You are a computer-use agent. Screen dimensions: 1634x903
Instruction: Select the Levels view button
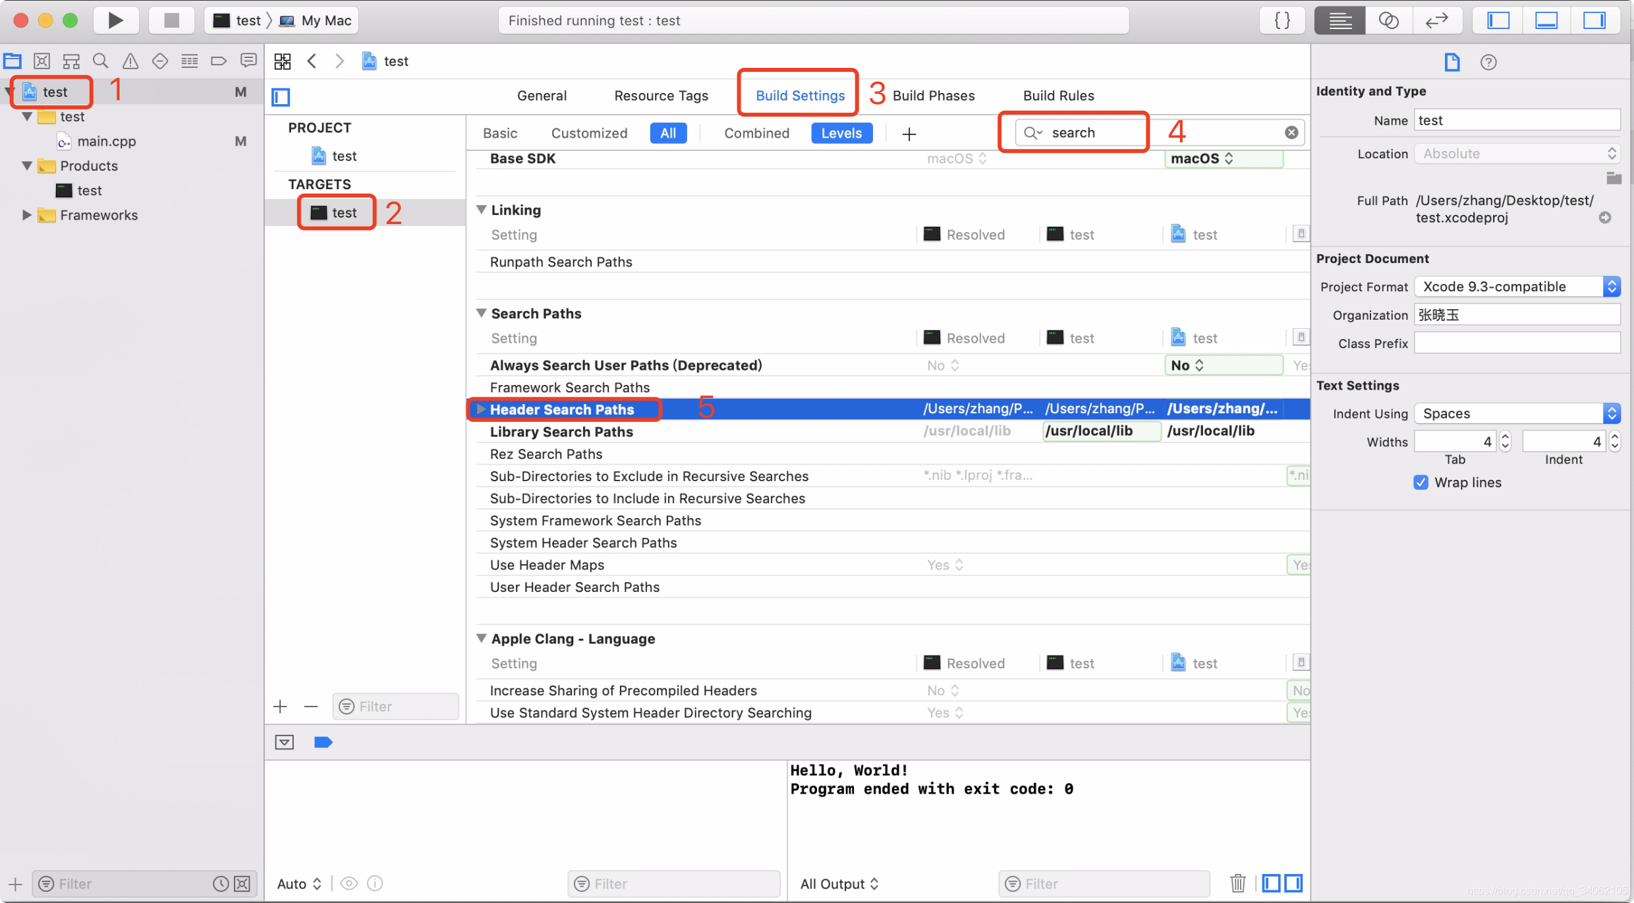tap(841, 132)
